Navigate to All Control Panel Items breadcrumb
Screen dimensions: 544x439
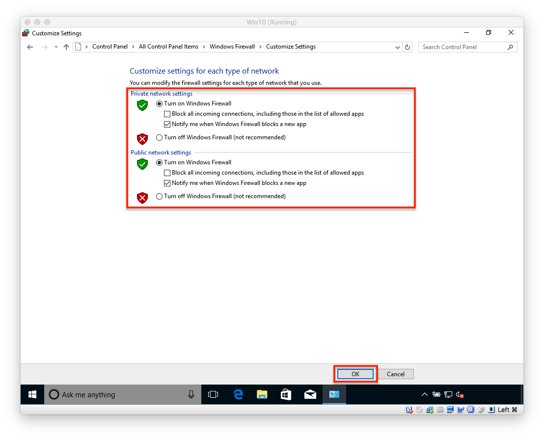(x=168, y=47)
